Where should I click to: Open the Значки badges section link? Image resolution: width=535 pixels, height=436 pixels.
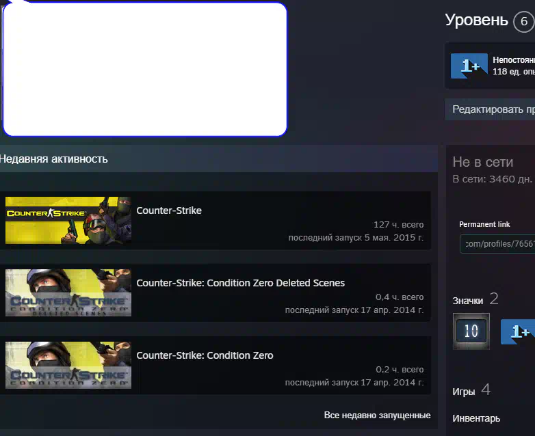pyautogui.click(x=468, y=301)
